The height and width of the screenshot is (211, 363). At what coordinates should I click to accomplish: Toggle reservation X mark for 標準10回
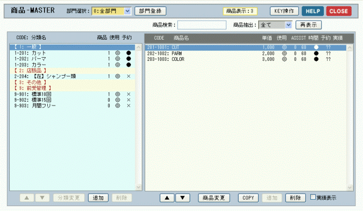tap(129, 94)
